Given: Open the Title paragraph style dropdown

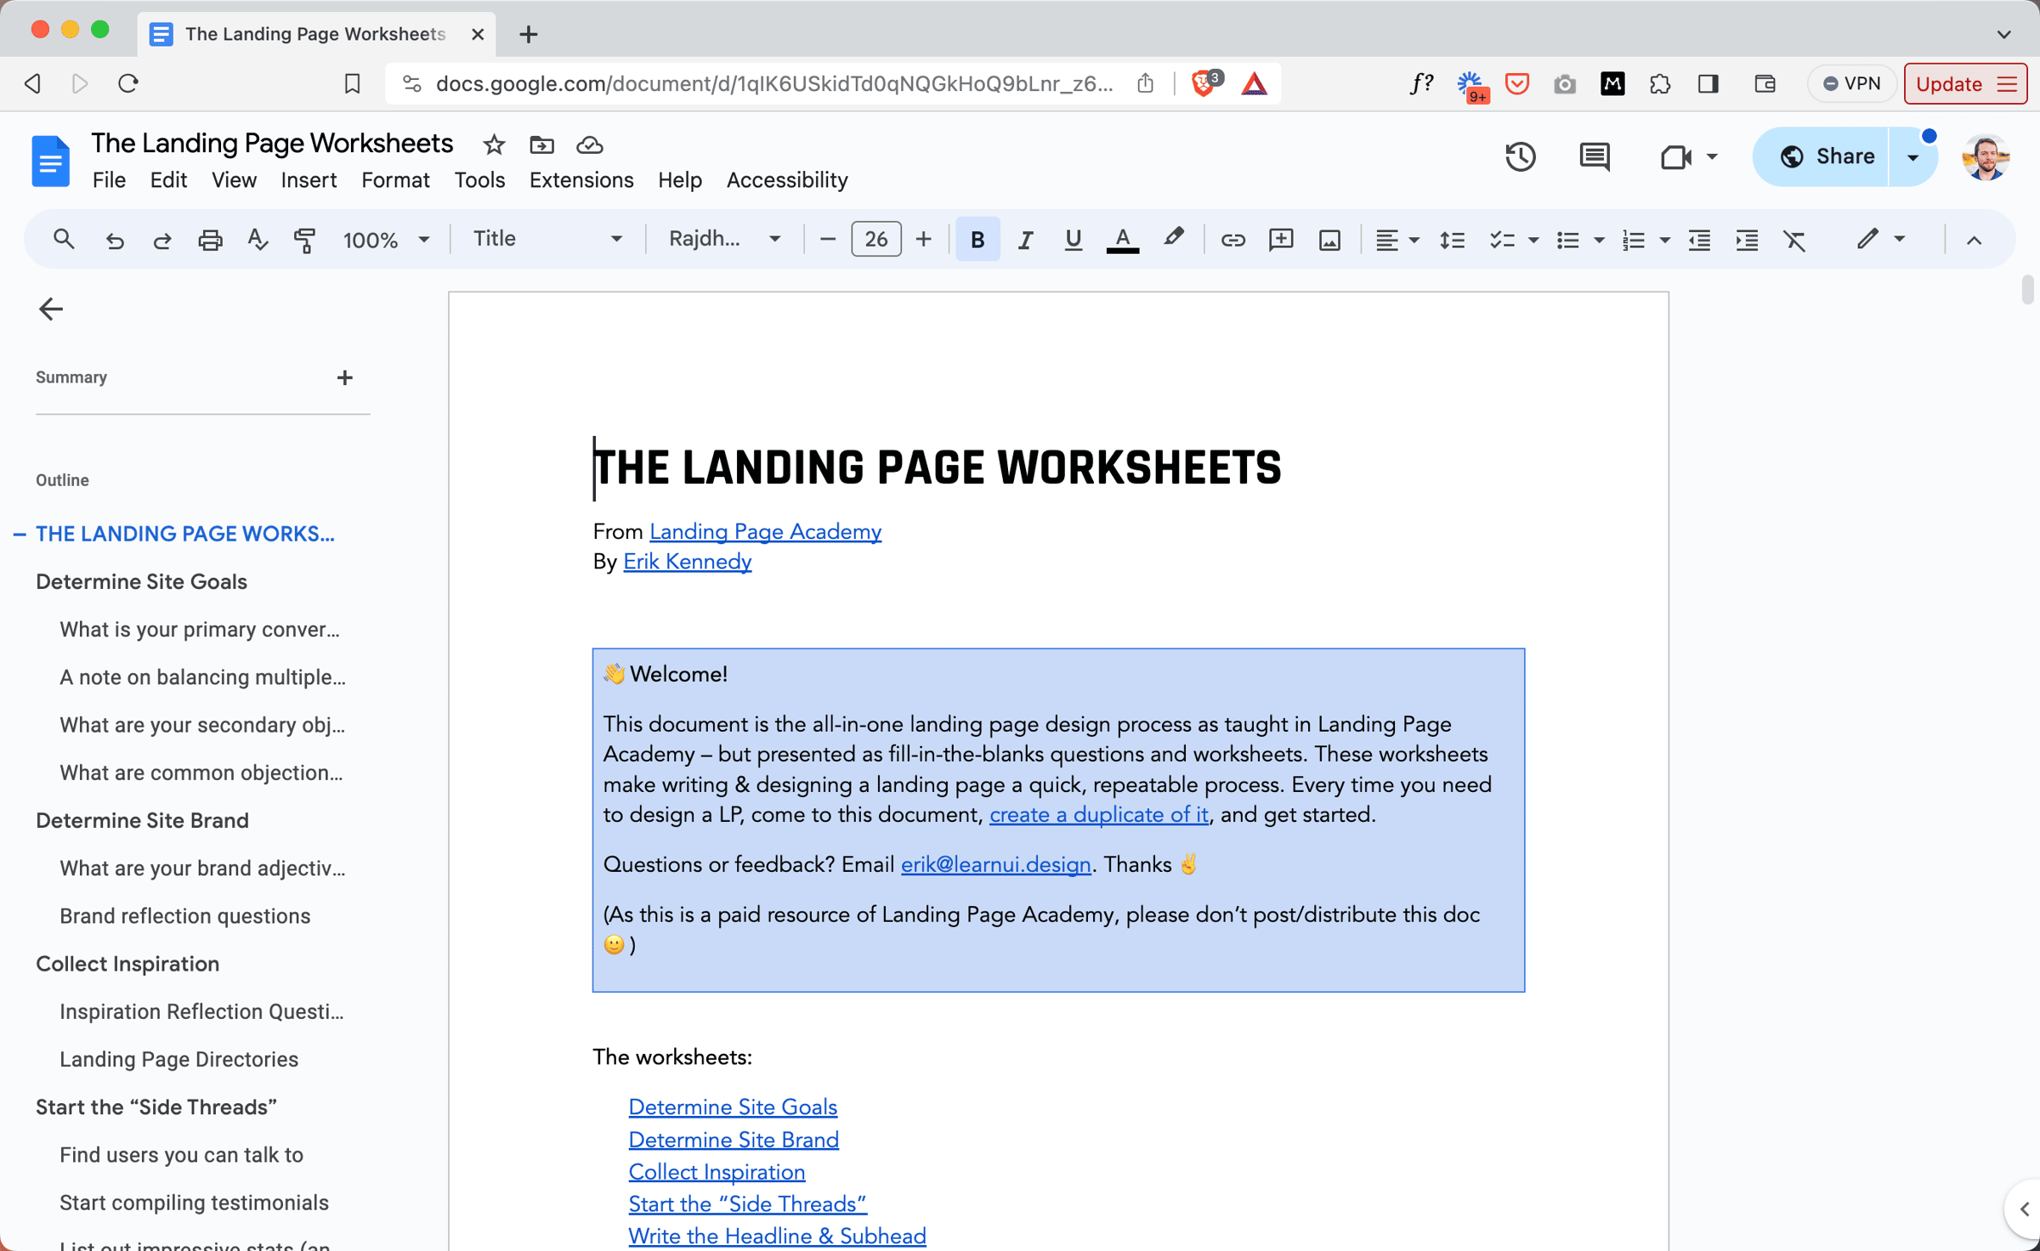Looking at the screenshot, I should (547, 239).
